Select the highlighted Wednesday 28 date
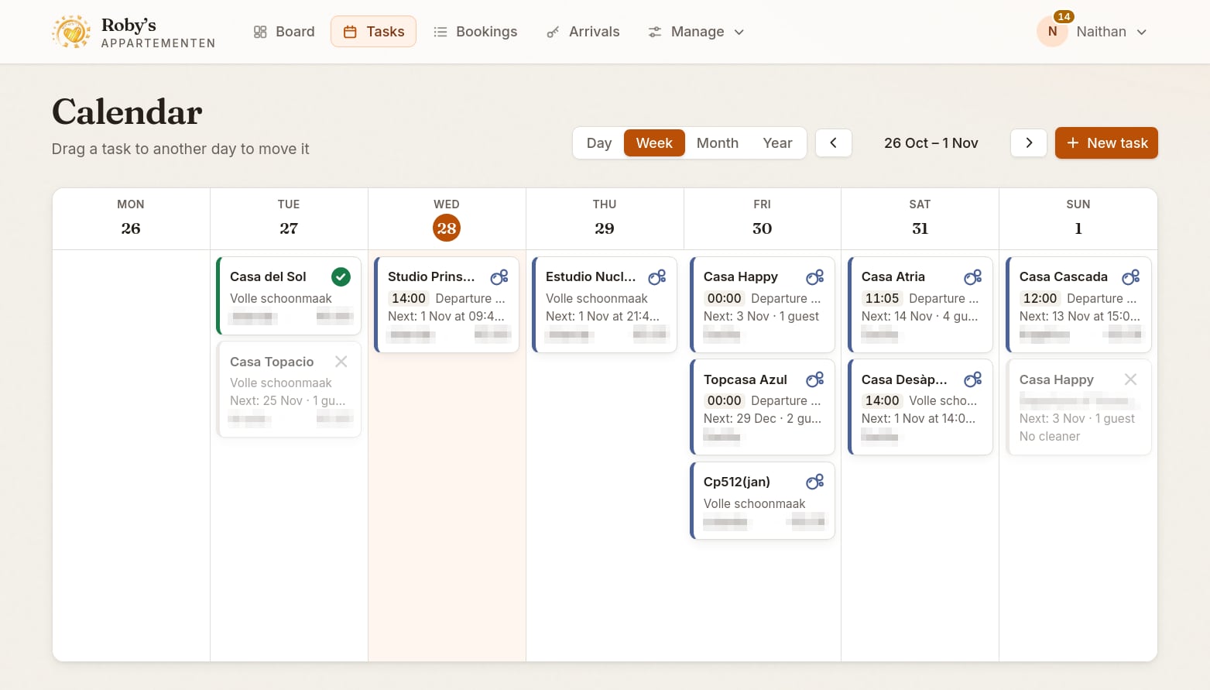This screenshot has width=1210, height=690. click(447, 228)
